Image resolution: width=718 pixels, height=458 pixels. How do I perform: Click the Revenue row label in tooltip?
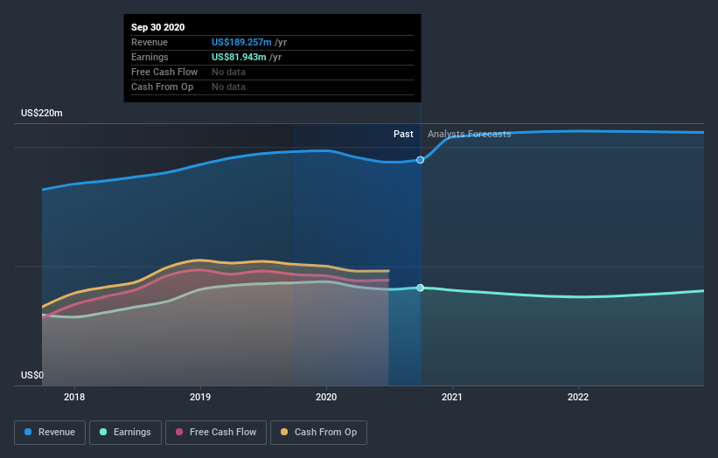coord(150,42)
